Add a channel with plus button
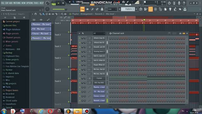The height and width of the screenshot is (114, 202). click(x=99, y=106)
